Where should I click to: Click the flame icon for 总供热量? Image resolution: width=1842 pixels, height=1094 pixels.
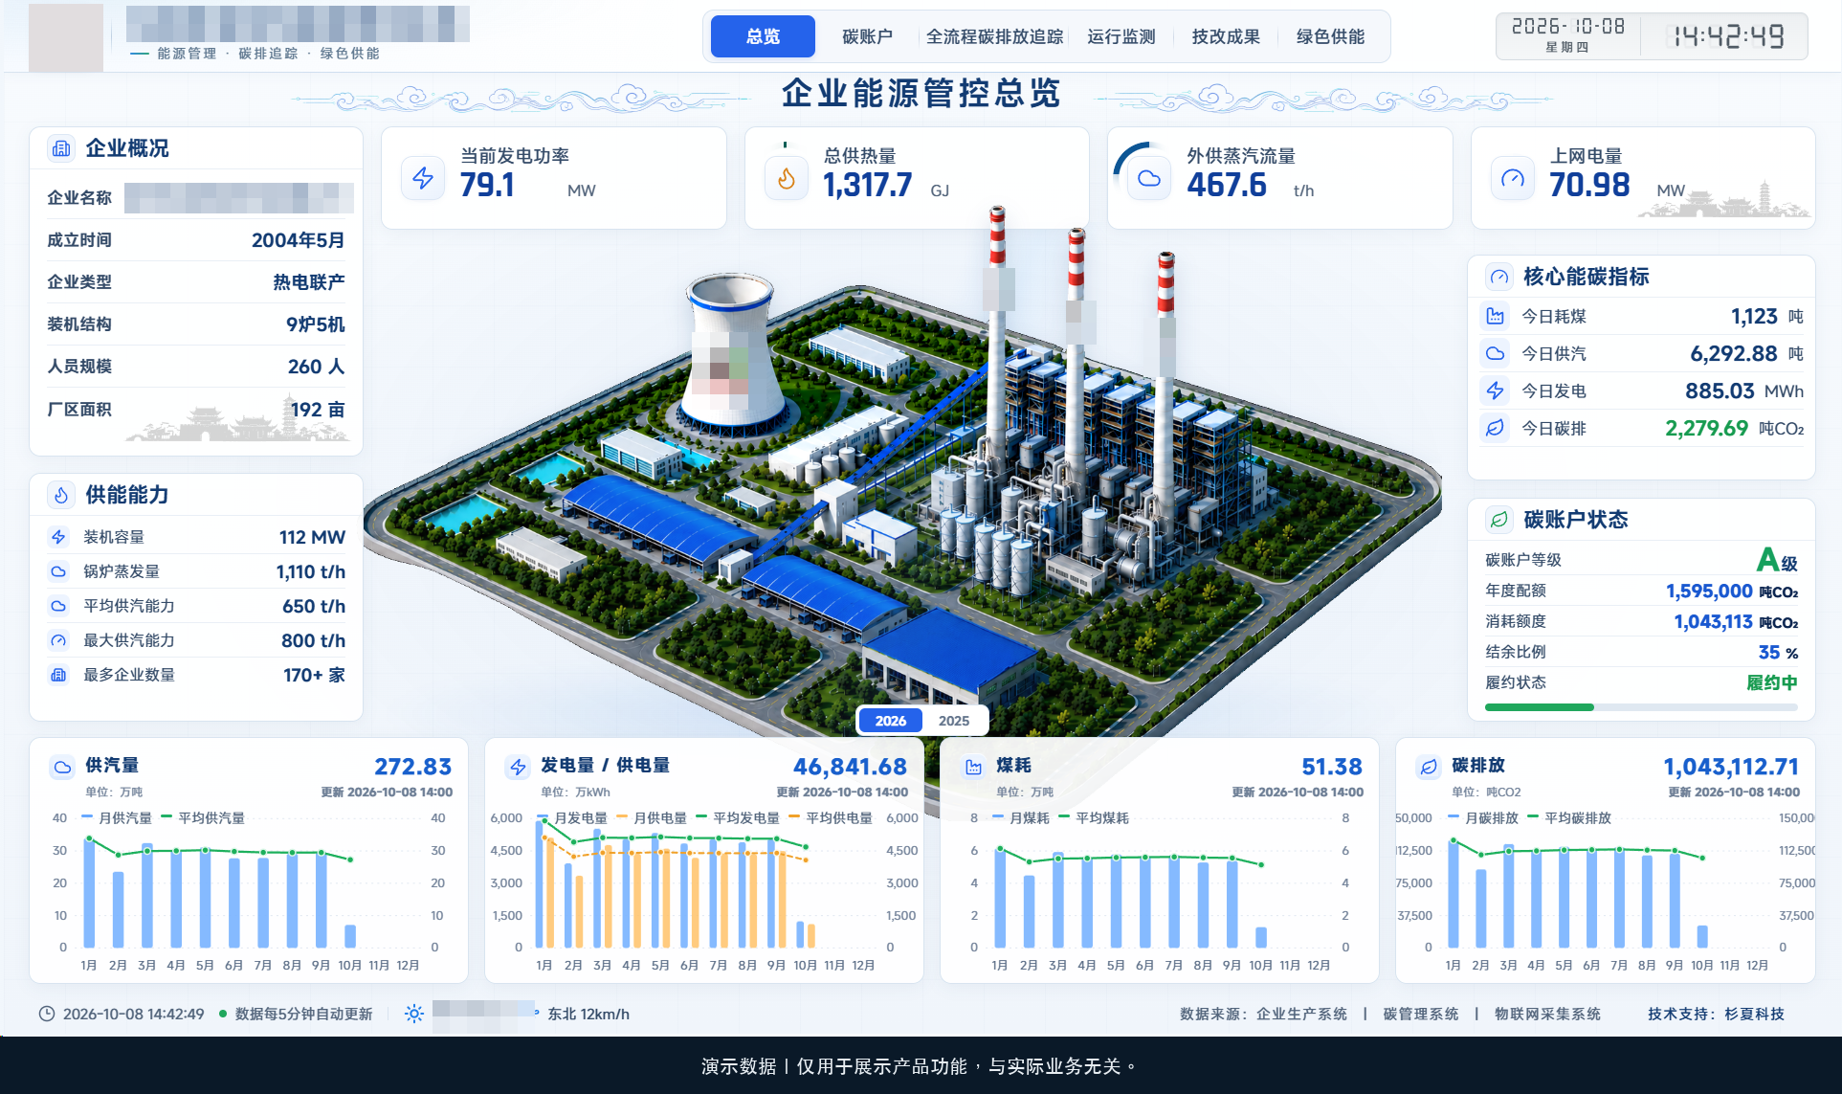coord(787,178)
